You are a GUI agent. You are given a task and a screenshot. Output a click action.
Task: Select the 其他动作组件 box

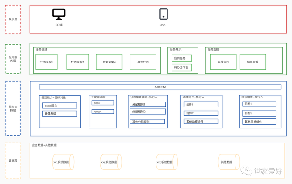coord(201,122)
